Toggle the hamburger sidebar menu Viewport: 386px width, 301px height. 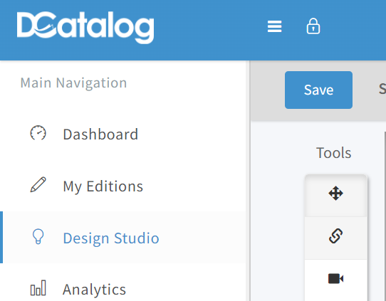(x=274, y=26)
